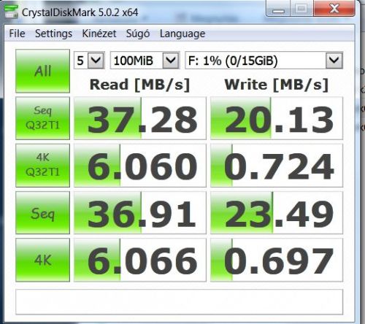The height and width of the screenshot is (324, 365).
Task: Select the 6.060 4K Q32T1 read result
Action: pyautogui.click(x=140, y=166)
